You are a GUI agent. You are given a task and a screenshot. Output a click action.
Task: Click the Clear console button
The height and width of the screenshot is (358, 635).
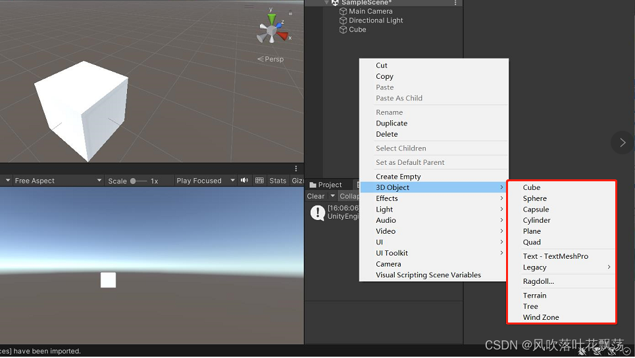coord(316,196)
